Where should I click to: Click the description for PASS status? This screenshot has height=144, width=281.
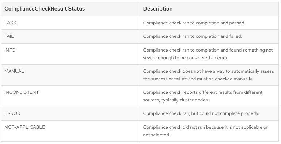tap(194, 23)
